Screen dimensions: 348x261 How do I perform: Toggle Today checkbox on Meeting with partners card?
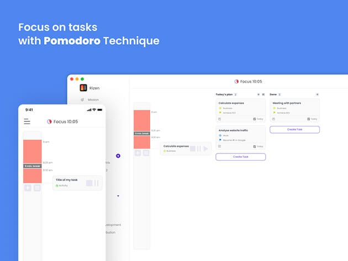(308, 119)
